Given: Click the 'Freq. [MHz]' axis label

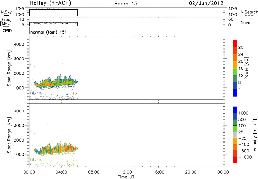Looking at the screenshot, I should pos(6,22).
